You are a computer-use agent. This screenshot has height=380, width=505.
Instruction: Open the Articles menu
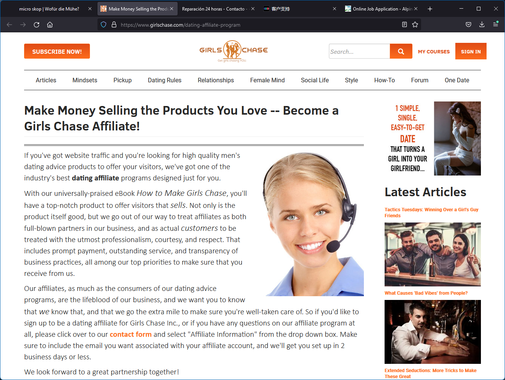pyautogui.click(x=46, y=80)
